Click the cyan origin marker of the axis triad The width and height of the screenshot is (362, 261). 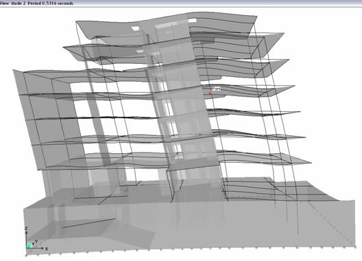pos(29,246)
